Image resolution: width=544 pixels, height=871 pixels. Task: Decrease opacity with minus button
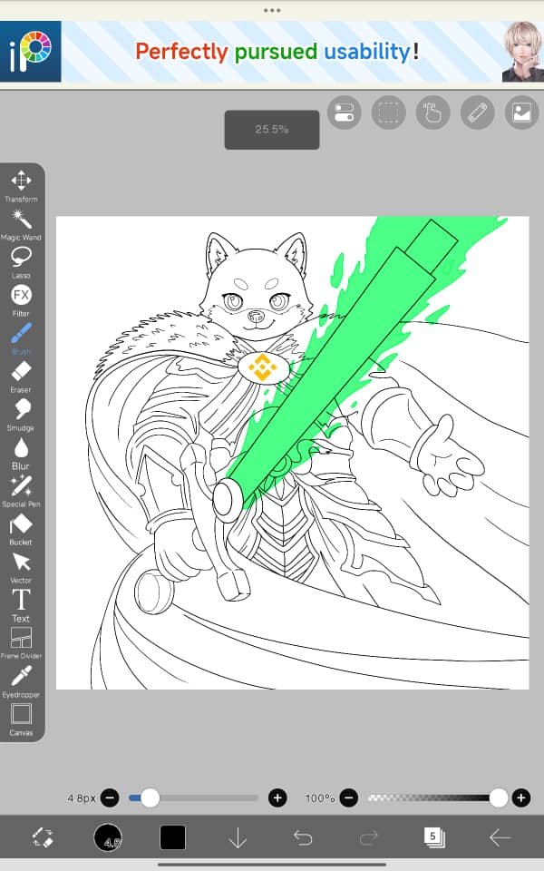click(348, 798)
